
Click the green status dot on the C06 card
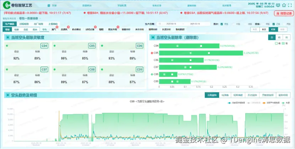102,46
